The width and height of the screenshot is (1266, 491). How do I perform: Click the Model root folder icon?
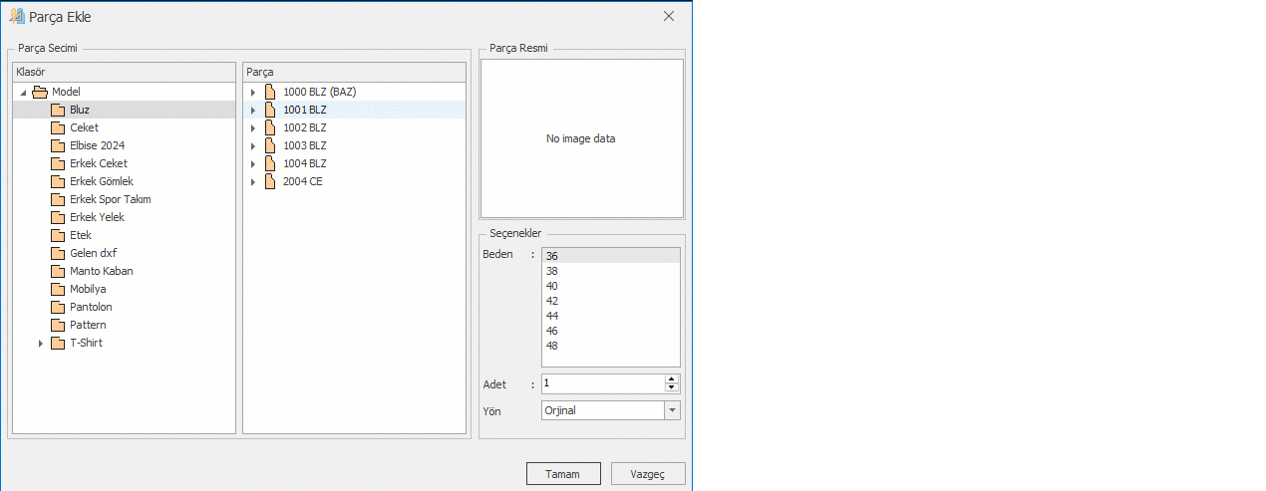40,92
